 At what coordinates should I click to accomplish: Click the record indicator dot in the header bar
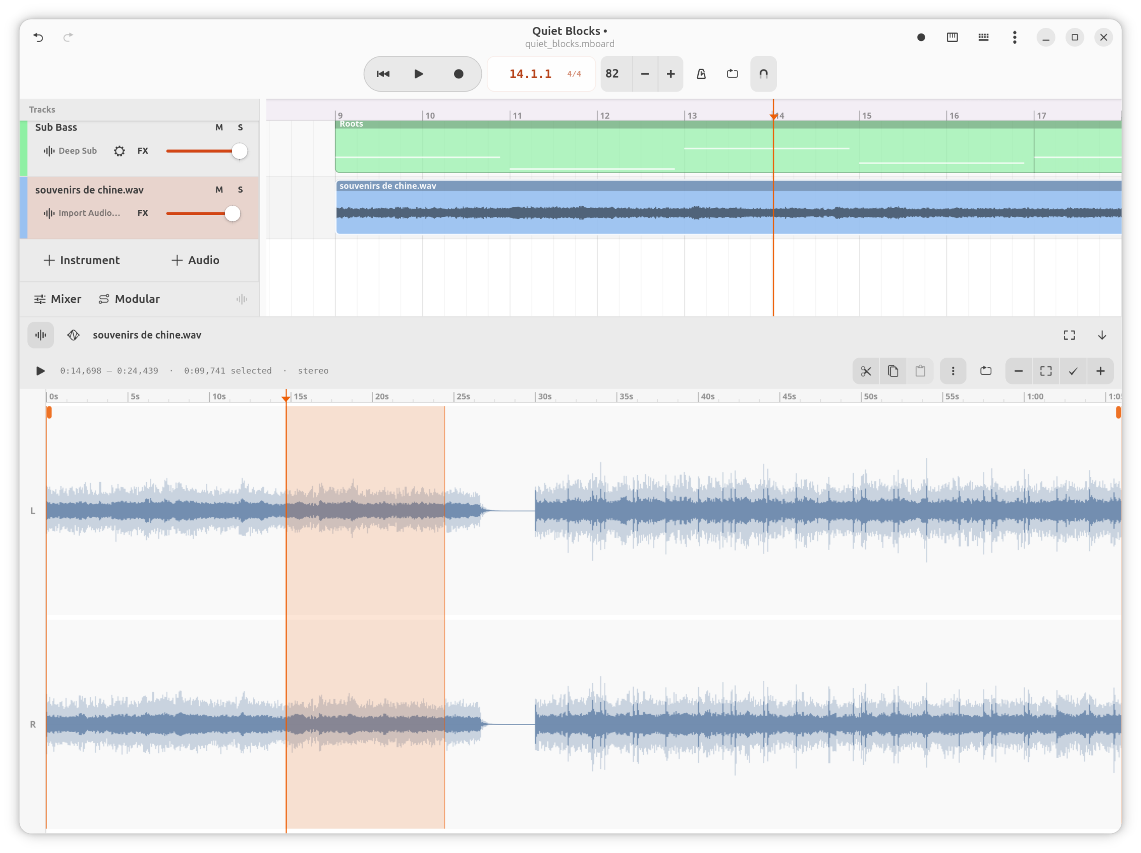tap(921, 37)
